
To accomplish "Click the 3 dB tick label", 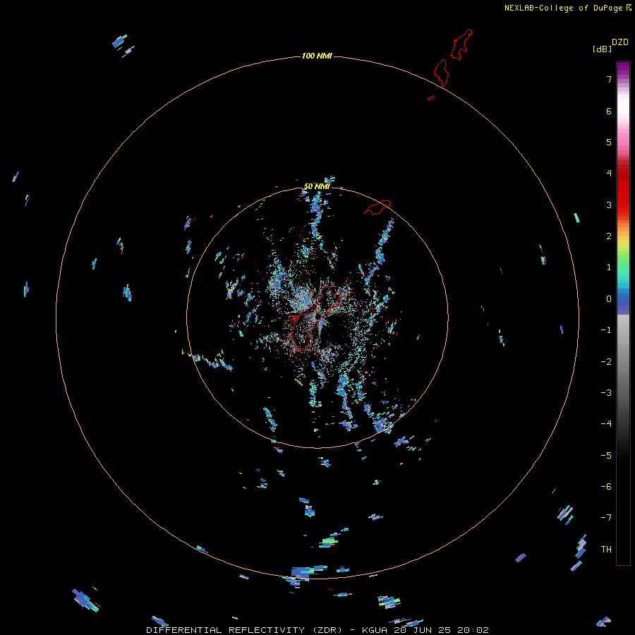I will [609, 205].
